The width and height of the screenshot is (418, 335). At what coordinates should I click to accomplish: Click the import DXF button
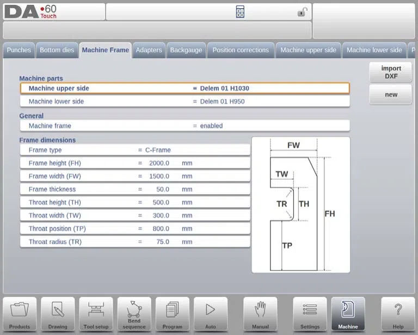pos(391,72)
